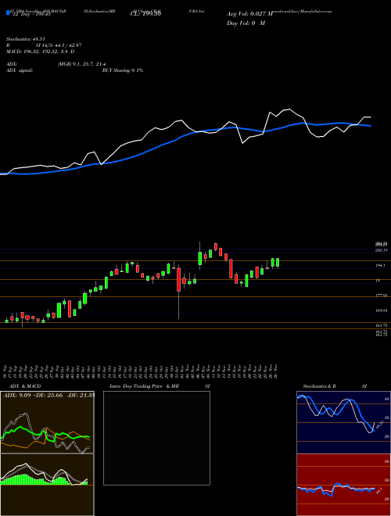The height and width of the screenshot is (516, 391).
Task: Click the Avg Vol: 0.027 M text
Action: [x=249, y=14]
